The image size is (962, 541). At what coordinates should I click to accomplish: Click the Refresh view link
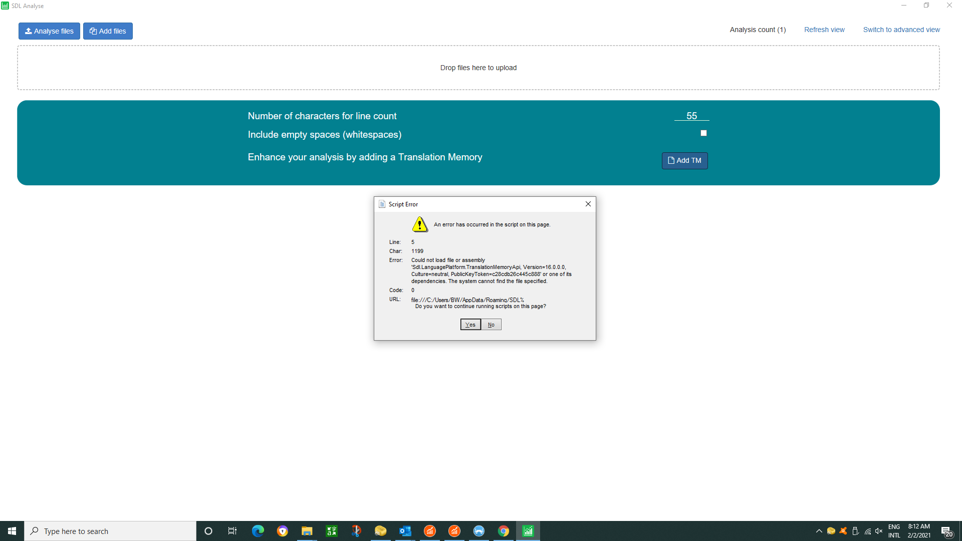pyautogui.click(x=824, y=30)
